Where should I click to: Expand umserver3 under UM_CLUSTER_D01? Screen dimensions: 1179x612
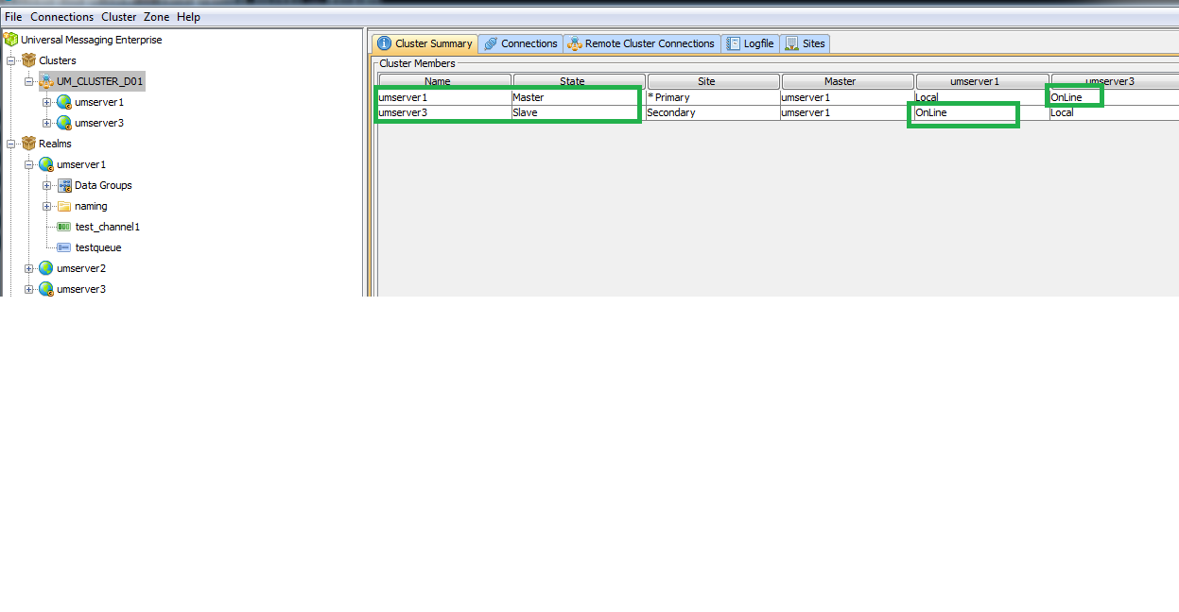pyautogui.click(x=47, y=123)
